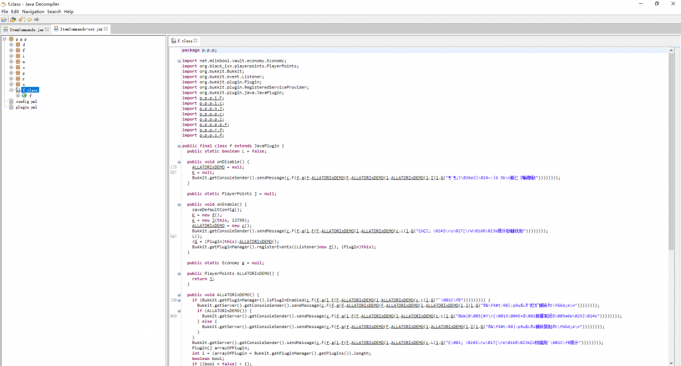The height and width of the screenshot is (366, 681).
Task: Click the green class icon under f.class
Action: tap(25, 96)
